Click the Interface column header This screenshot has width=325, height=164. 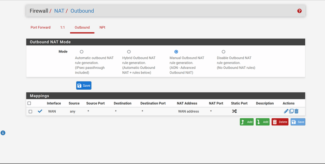coord(54,103)
